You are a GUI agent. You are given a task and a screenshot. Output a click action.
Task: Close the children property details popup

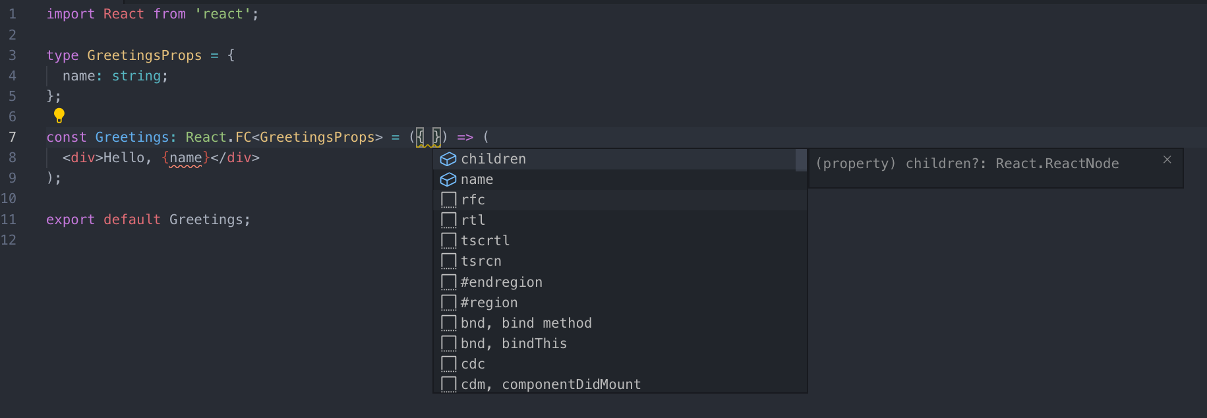1167,160
